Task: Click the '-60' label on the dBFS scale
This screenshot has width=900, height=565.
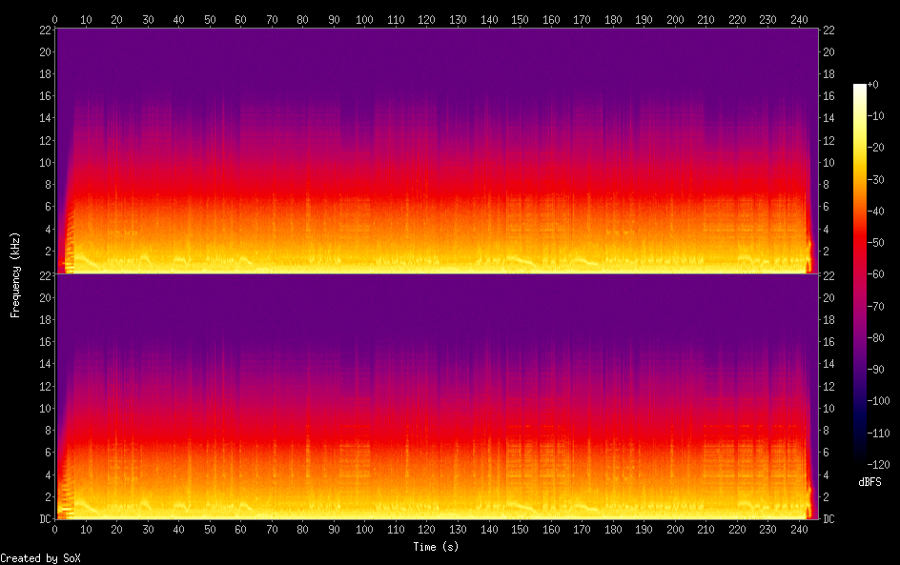Action: coord(875,274)
